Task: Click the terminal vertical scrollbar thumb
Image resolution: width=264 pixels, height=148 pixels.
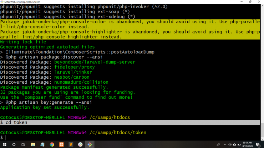Action: coord(262,130)
